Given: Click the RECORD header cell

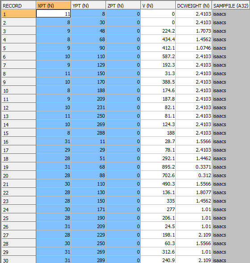Looking at the screenshot, I should coord(19,6).
